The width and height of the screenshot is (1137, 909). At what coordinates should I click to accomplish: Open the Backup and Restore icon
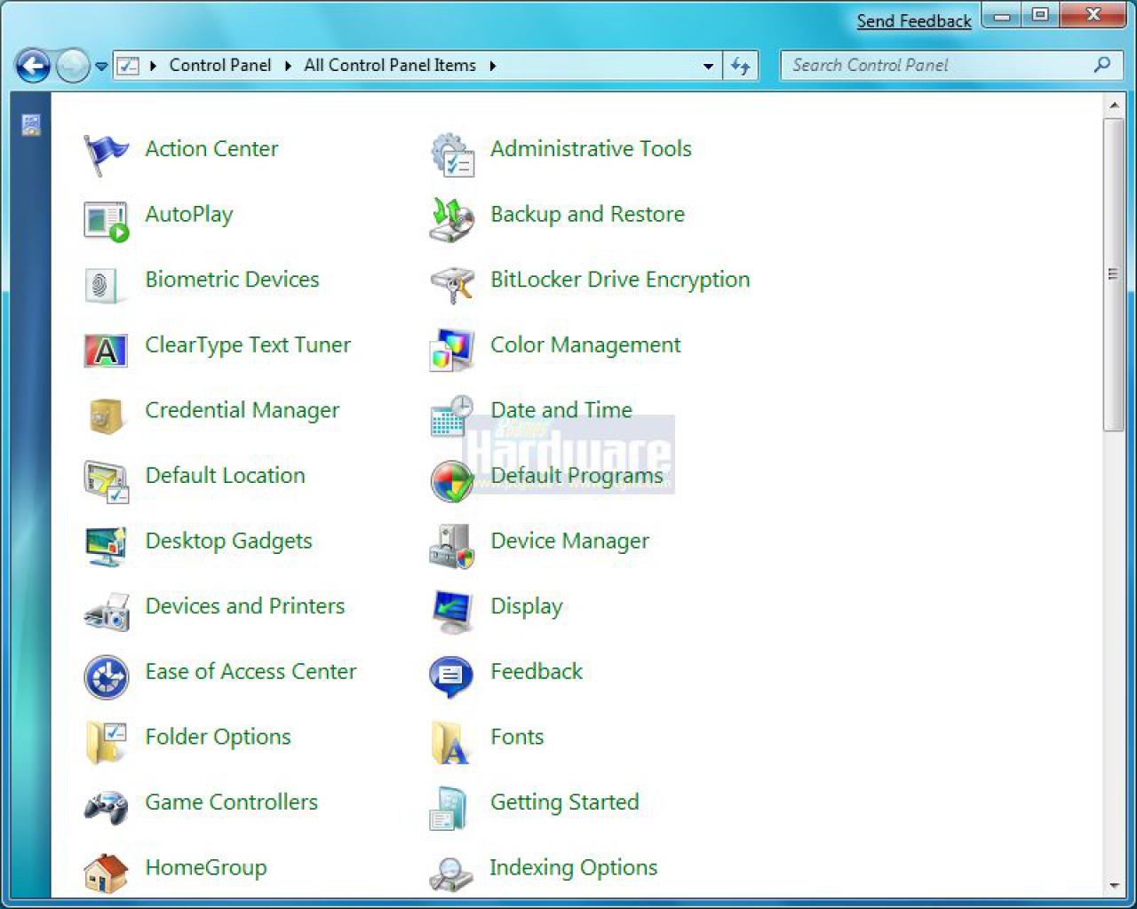(452, 219)
